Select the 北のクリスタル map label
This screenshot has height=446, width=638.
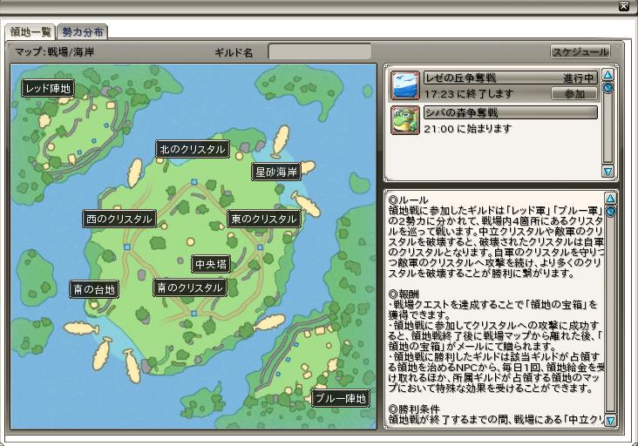193,149
